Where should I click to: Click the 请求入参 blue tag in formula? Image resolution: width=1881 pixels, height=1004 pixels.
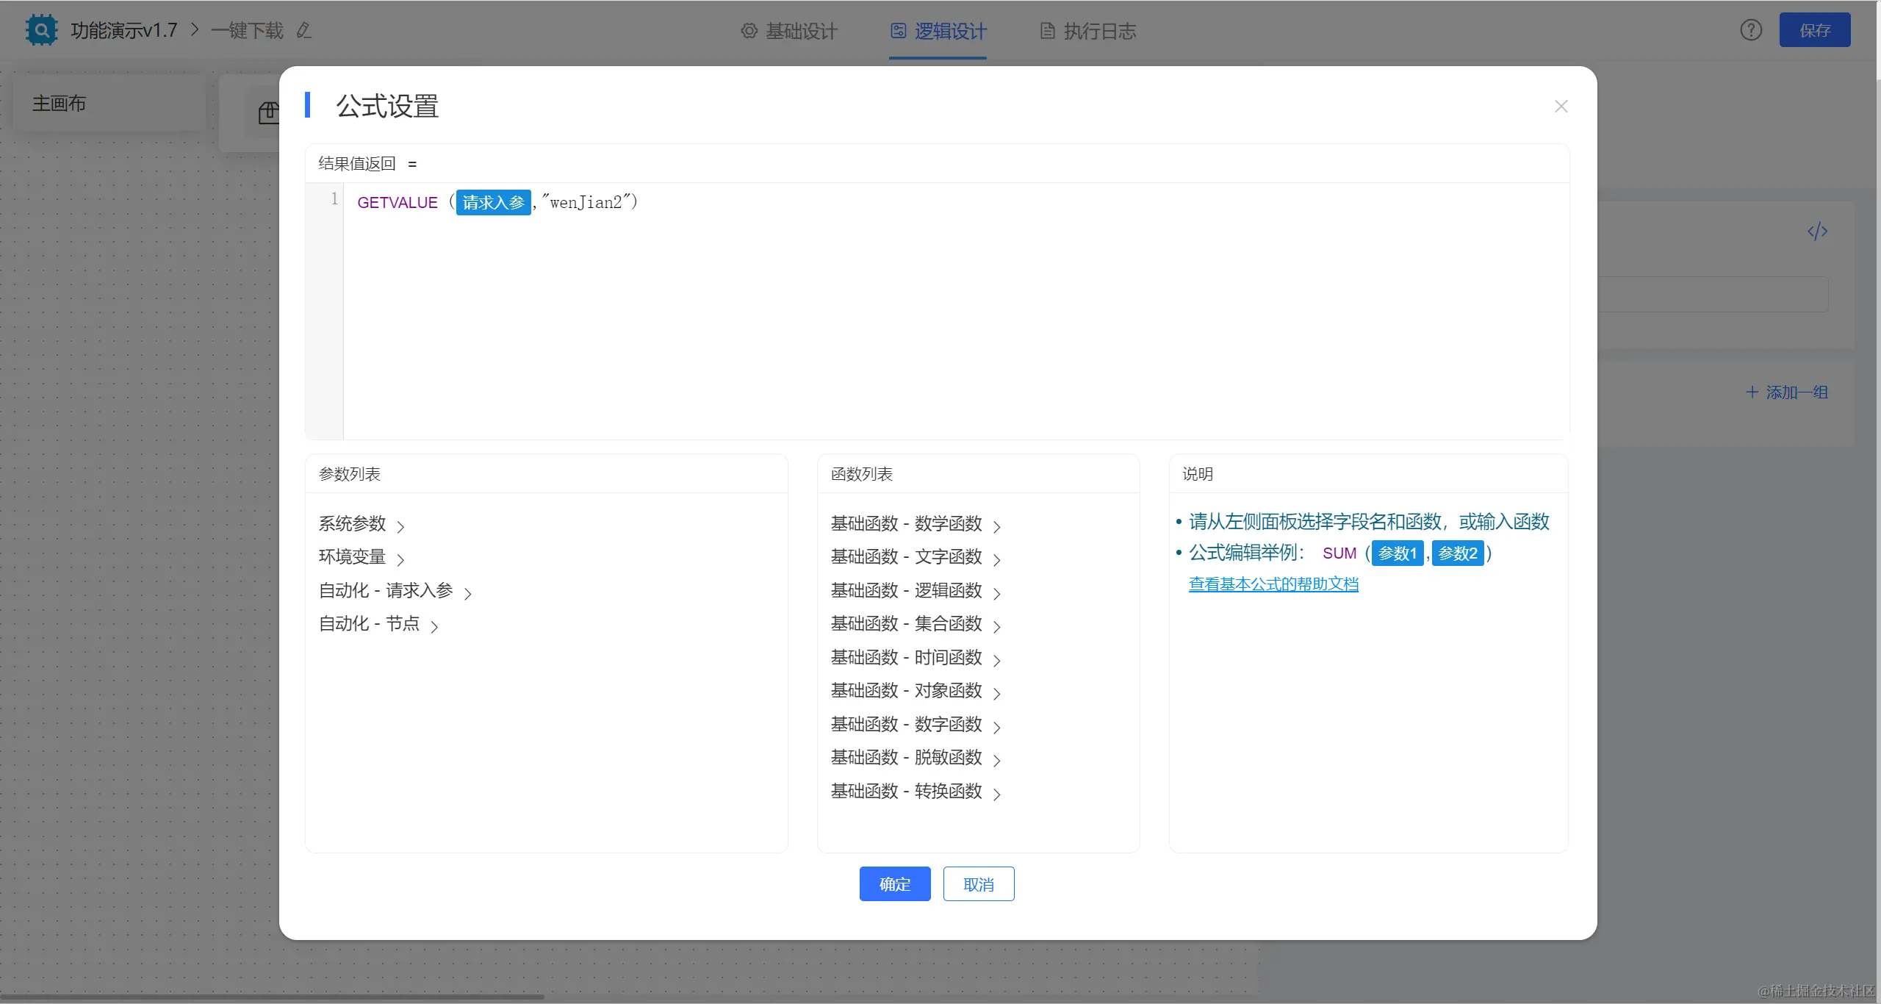click(493, 202)
